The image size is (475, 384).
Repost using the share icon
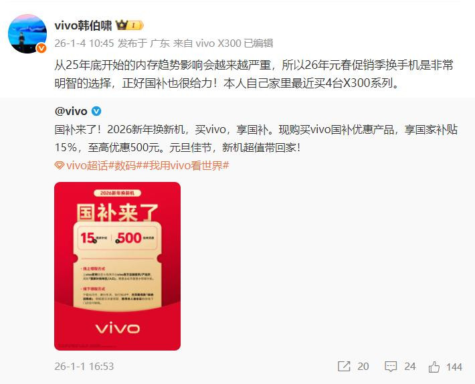click(344, 367)
